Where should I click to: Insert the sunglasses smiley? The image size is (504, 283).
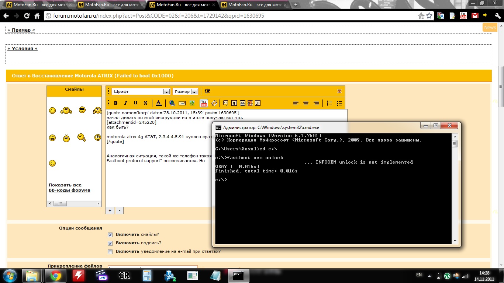pyautogui.click(x=82, y=110)
